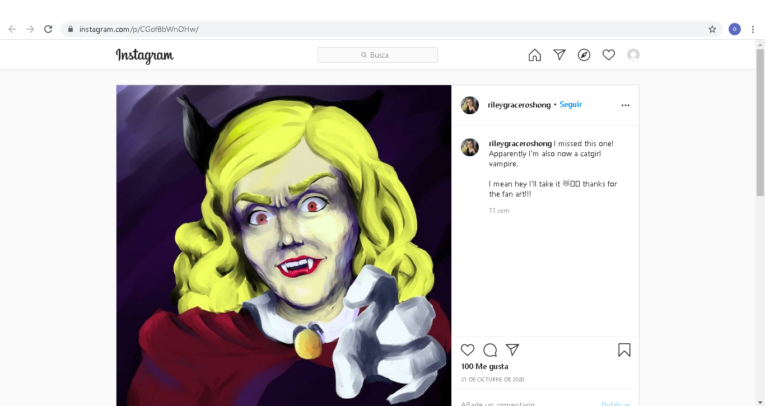765x406 pixels.
Task: Like the post with heart icon
Action: click(x=468, y=350)
